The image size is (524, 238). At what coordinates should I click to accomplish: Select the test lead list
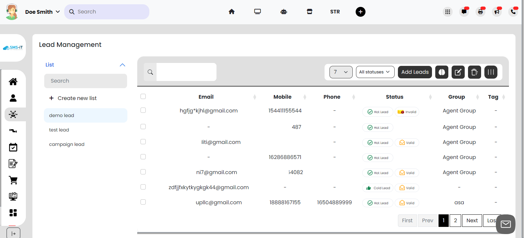pyautogui.click(x=59, y=130)
